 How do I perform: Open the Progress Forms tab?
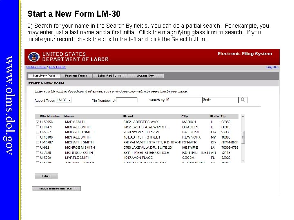[x=76, y=76]
